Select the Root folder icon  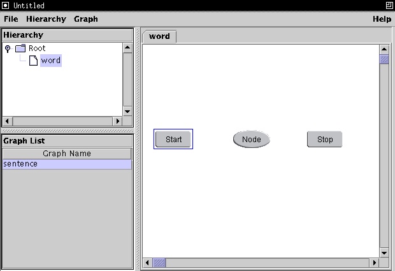click(x=20, y=48)
